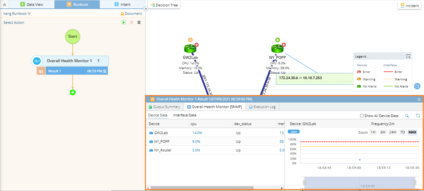Refresh device data with green refresh icon
Image resolution: width=424 pixels, height=191 pixels.
point(418,116)
